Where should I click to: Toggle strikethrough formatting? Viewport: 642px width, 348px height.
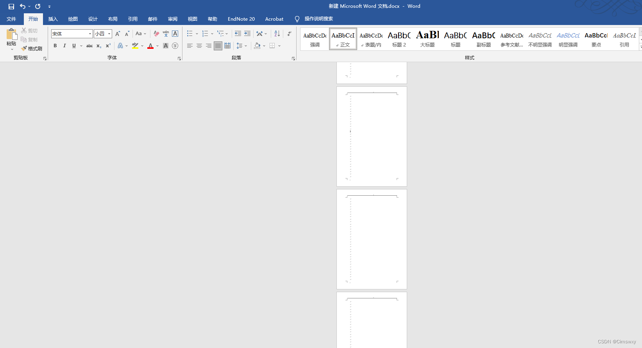pos(89,46)
